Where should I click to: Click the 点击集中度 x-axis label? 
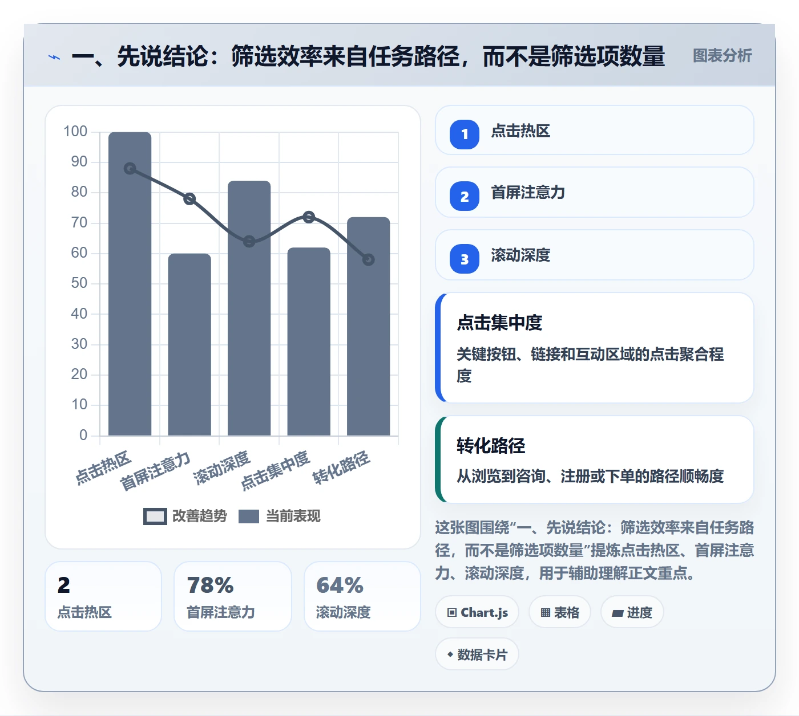point(275,471)
